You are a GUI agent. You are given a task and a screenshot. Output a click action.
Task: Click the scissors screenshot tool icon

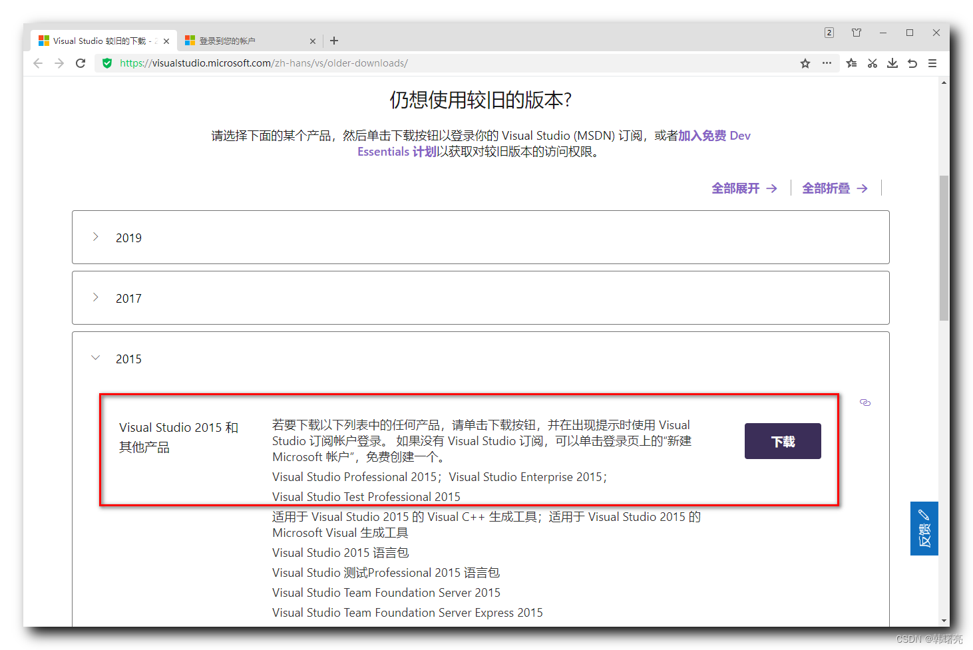point(872,63)
